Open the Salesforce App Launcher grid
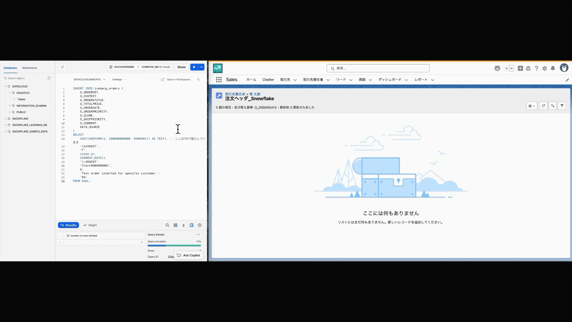The image size is (572, 322). pyautogui.click(x=219, y=80)
